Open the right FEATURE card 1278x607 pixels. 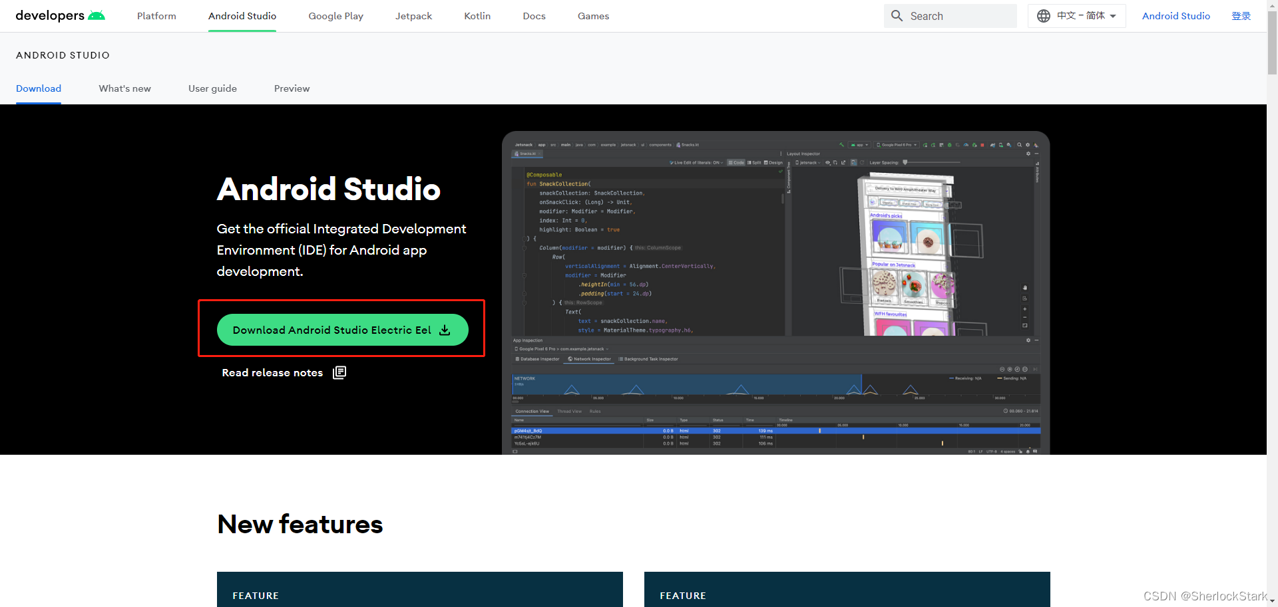coord(847,589)
